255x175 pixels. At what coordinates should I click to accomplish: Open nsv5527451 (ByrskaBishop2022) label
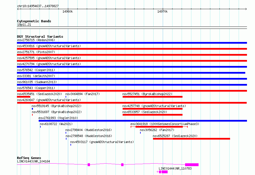click(147, 94)
